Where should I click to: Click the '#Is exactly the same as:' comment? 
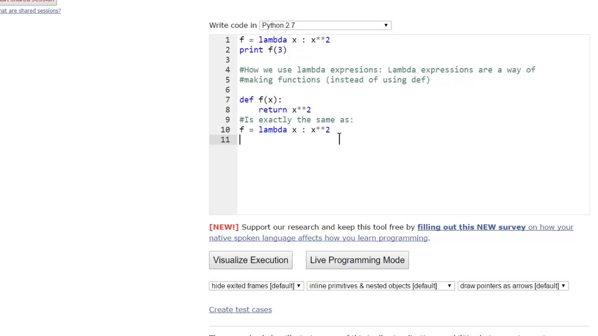(x=296, y=120)
